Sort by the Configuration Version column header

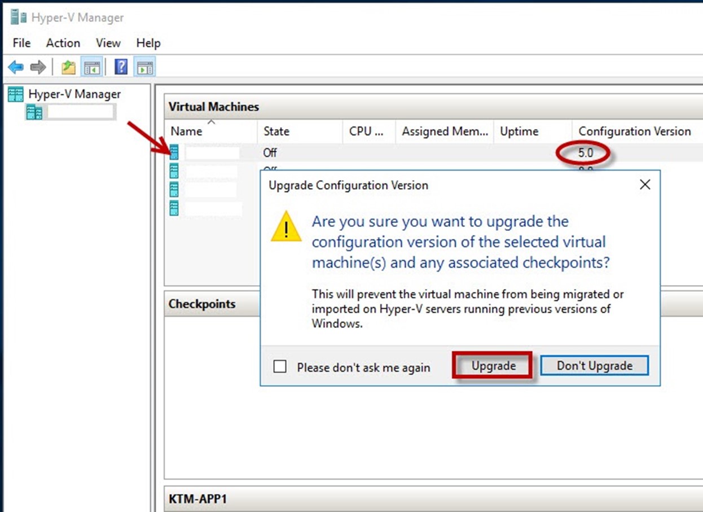[x=637, y=132]
